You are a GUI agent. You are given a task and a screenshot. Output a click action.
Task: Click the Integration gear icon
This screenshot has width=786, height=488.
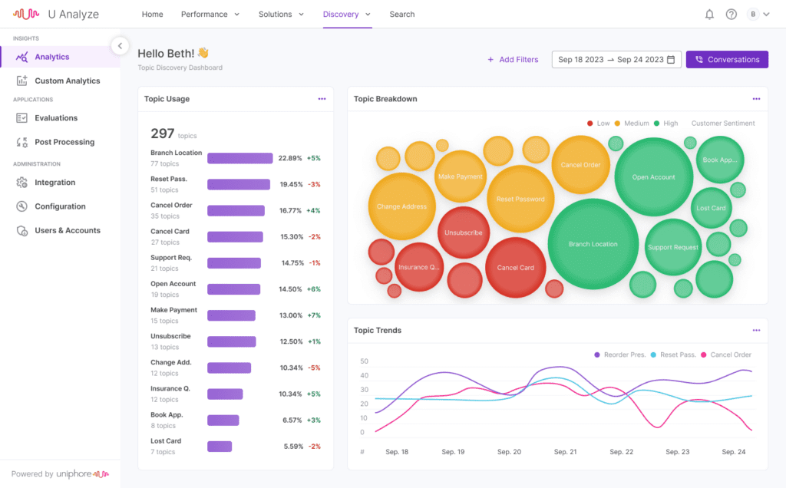pos(21,183)
